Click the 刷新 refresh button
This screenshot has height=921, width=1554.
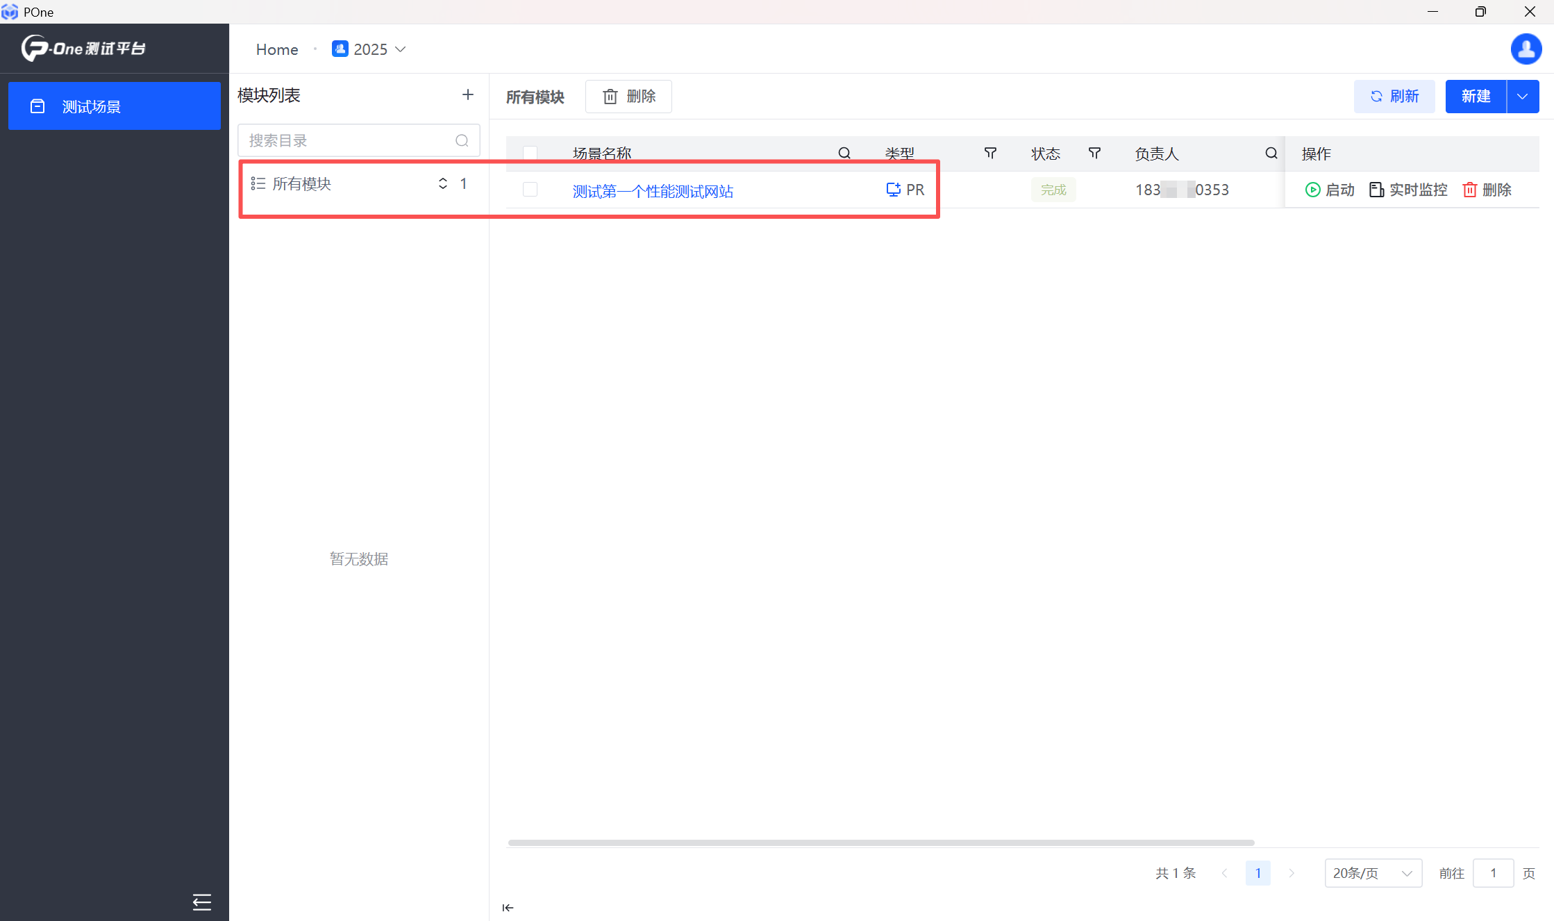pyautogui.click(x=1394, y=97)
